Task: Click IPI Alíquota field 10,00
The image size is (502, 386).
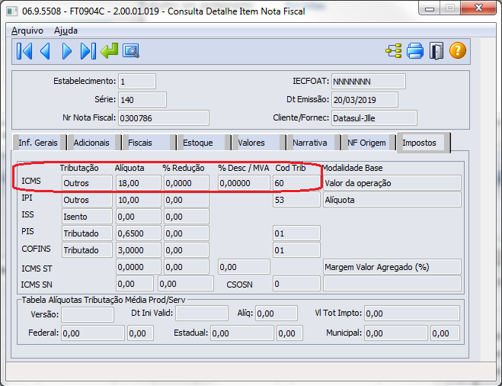Action: [139, 200]
